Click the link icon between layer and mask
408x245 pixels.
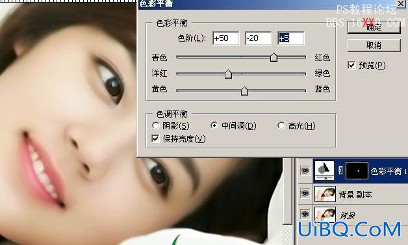click(340, 170)
